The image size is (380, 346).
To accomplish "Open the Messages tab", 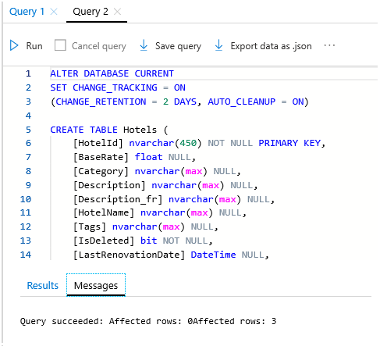I will [x=96, y=286].
